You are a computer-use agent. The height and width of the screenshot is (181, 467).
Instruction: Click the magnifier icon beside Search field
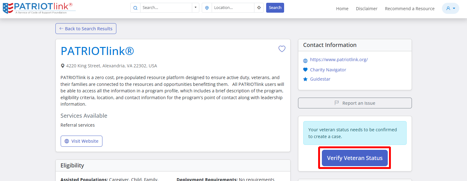pyautogui.click(x=135, y=8)
